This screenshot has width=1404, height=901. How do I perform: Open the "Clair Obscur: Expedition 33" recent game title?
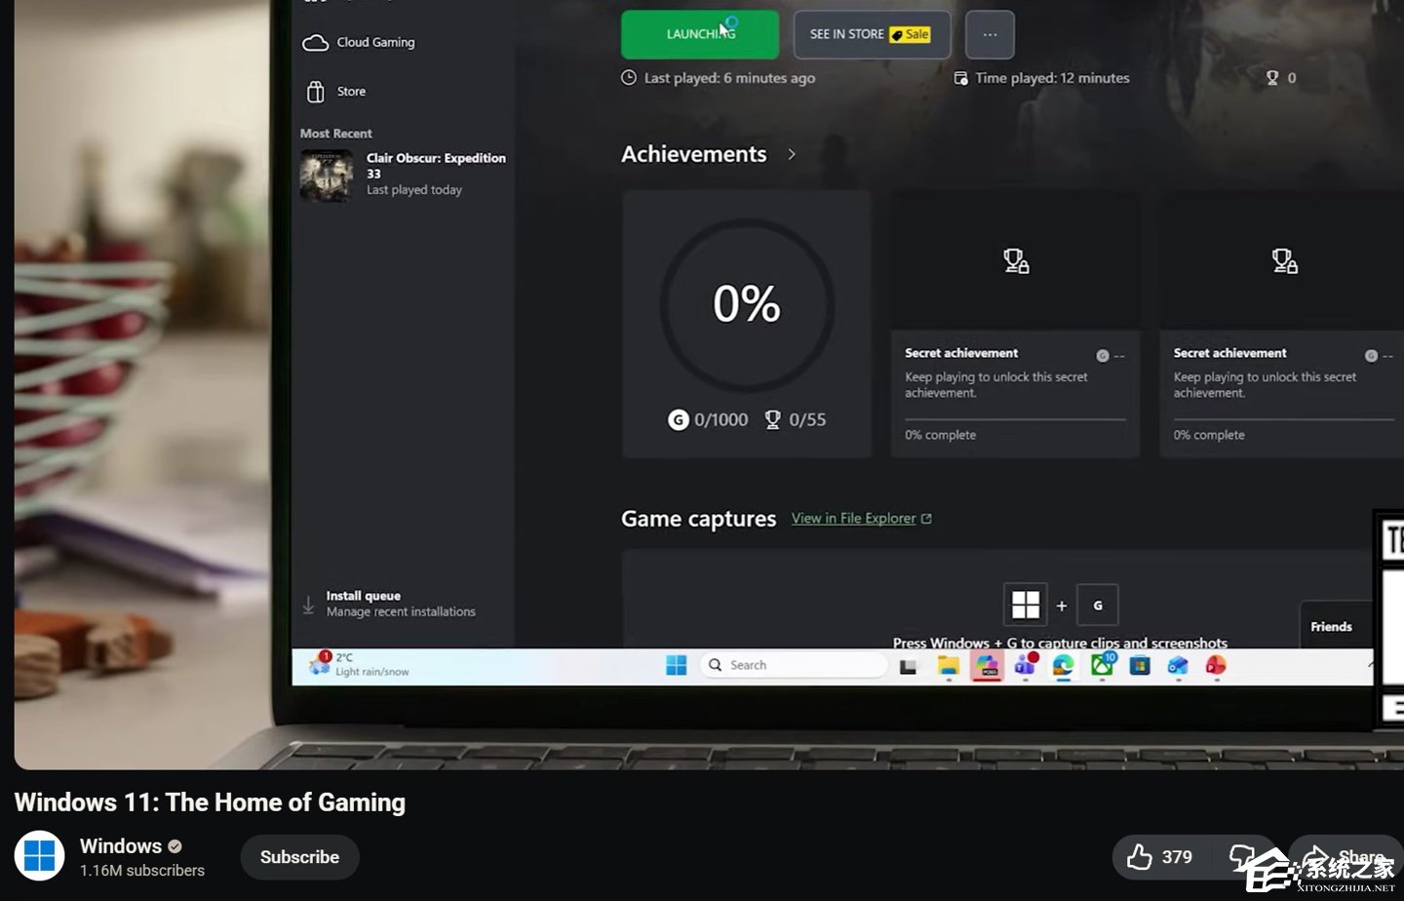[436, 166]
